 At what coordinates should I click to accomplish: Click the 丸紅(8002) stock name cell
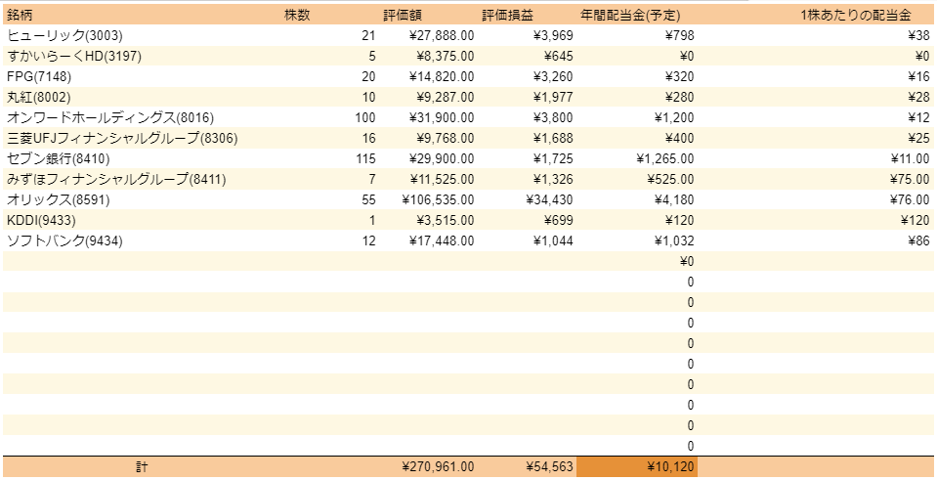click(x=39, y=97)
